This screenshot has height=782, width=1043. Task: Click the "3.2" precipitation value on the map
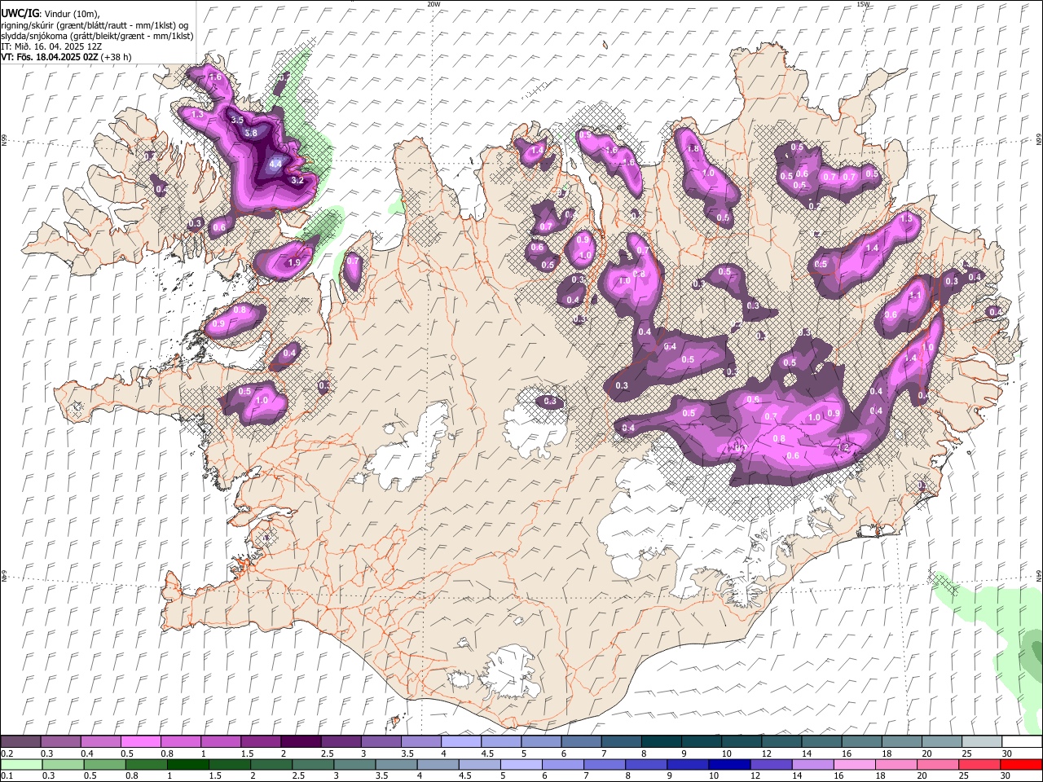click(297, 180)
